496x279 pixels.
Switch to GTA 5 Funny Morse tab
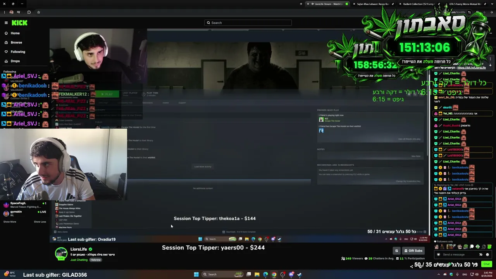[465, 4]
